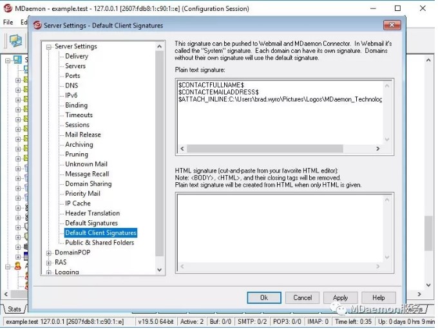Select Binding in settings tree
438x329 pixels.
pos(76,106)
